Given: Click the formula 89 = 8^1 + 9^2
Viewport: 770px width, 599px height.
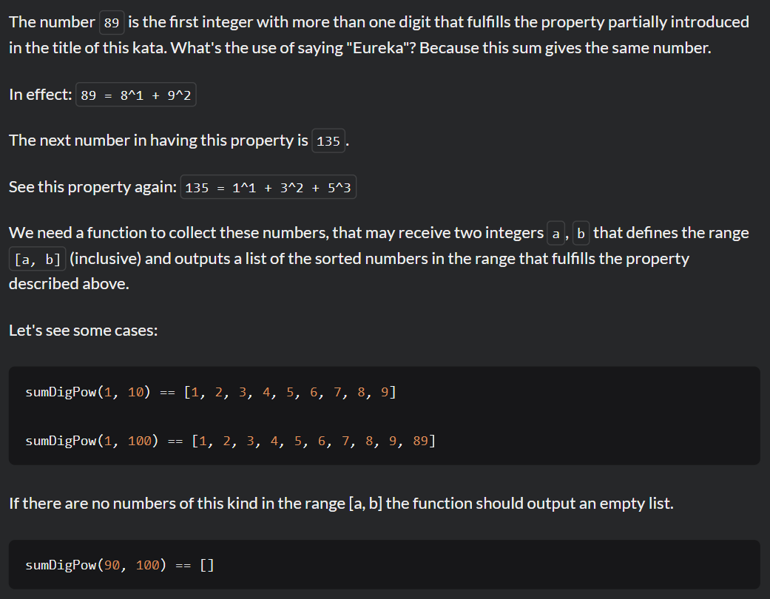Looking at the screenshot, I should [x=135, y=95].
